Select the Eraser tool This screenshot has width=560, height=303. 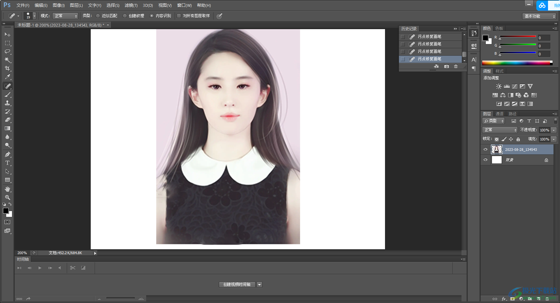(x=7, y=120)
